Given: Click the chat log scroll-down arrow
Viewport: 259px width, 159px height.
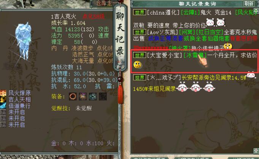Looking at the screenshot, I should [256, 151].
